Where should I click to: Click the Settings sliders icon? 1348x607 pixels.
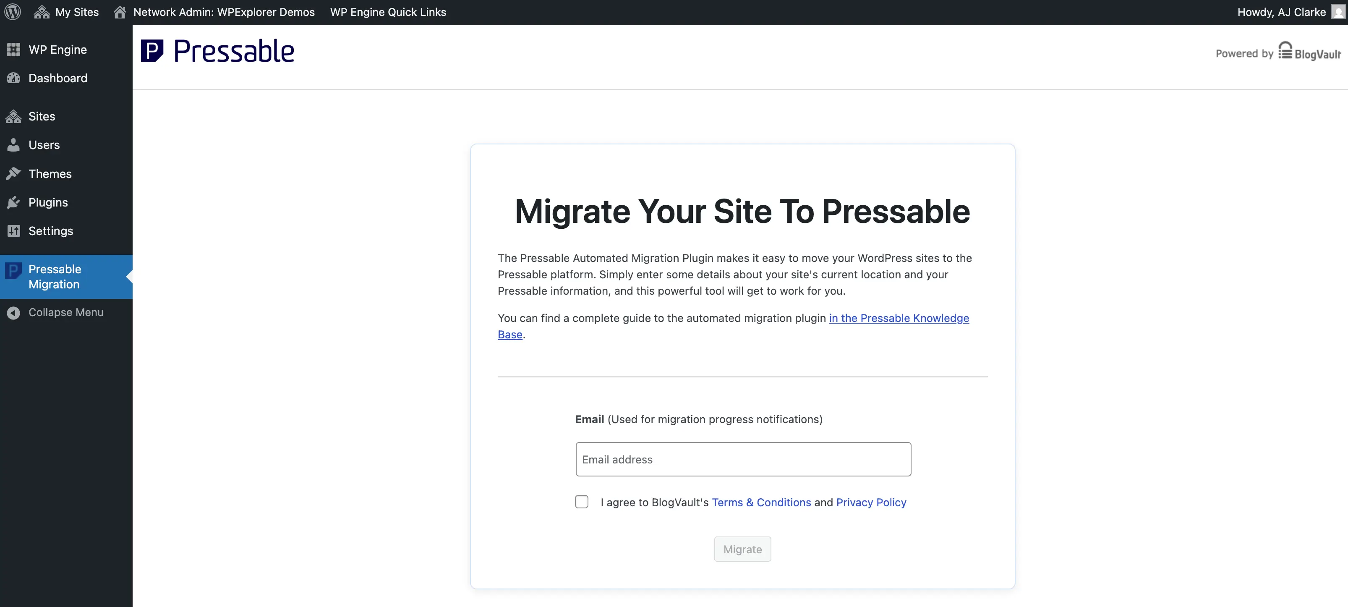click(13, 231)
